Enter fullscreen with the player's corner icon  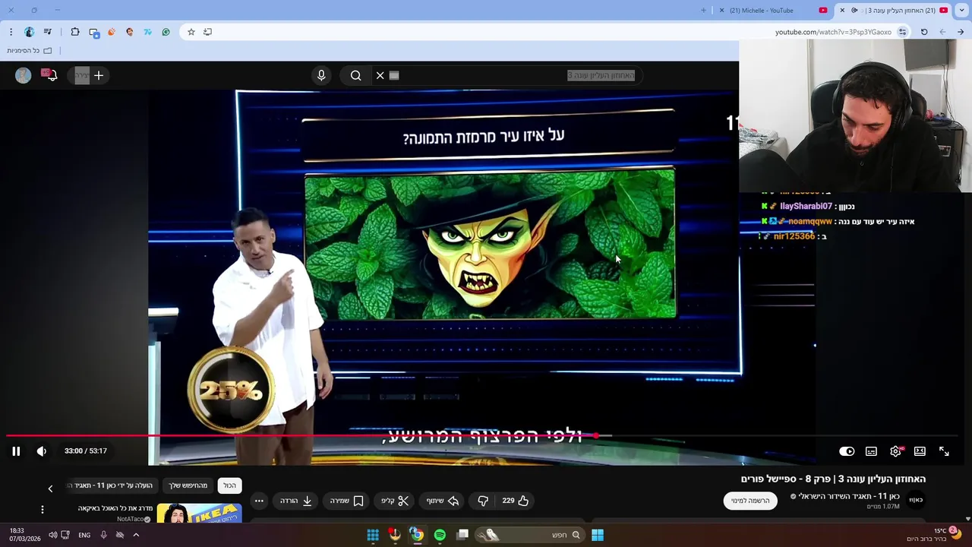point(944,451)
